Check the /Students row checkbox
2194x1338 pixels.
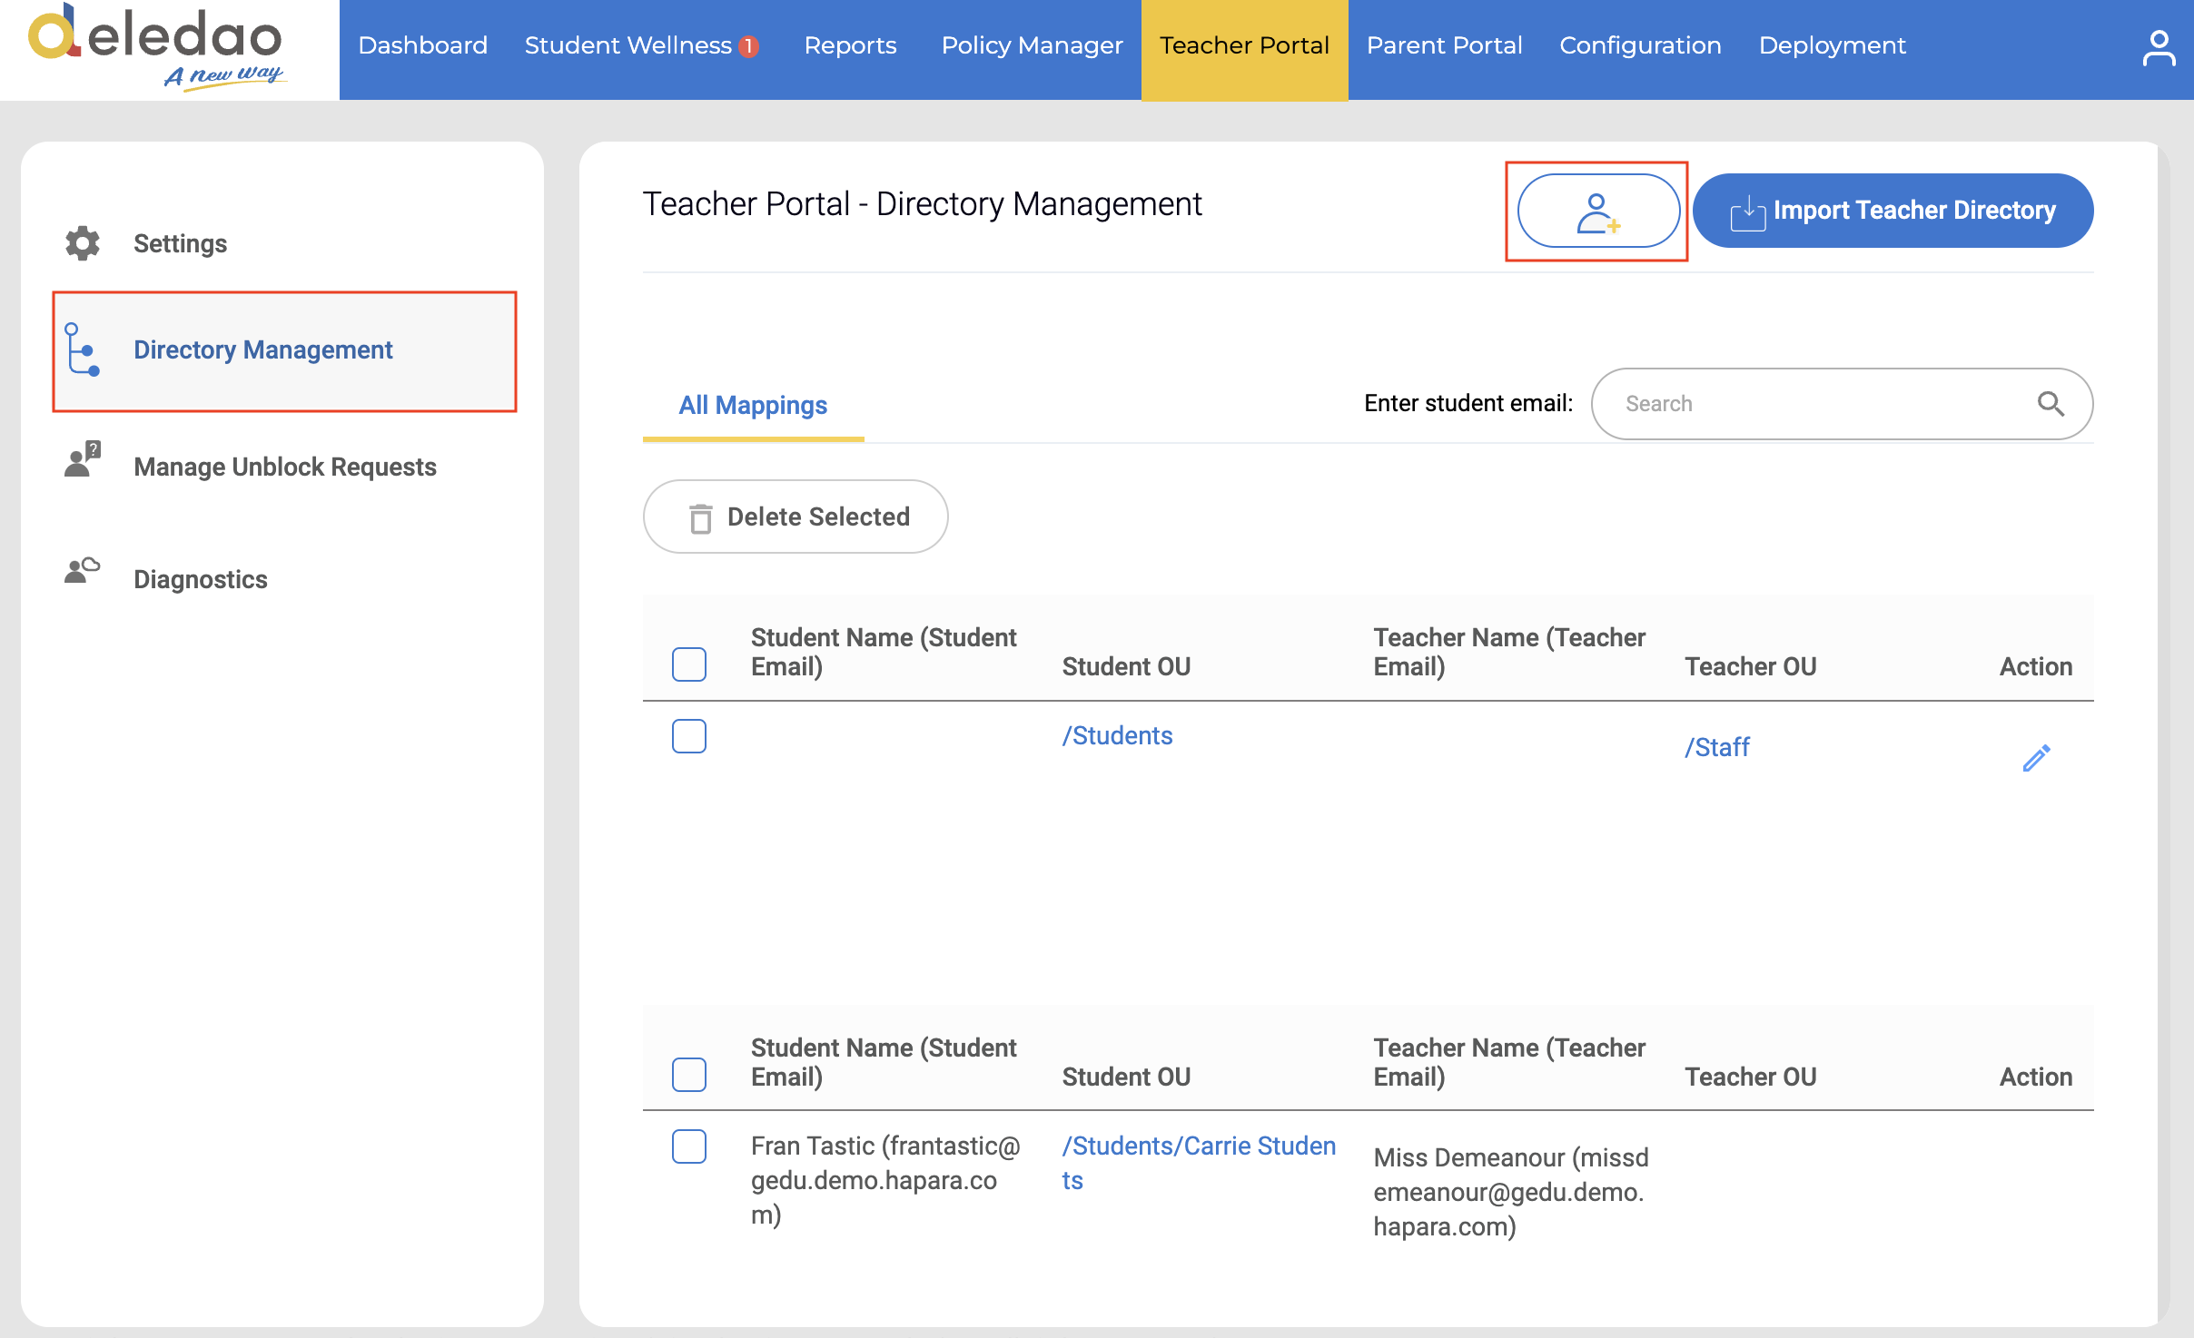[689, 736]
